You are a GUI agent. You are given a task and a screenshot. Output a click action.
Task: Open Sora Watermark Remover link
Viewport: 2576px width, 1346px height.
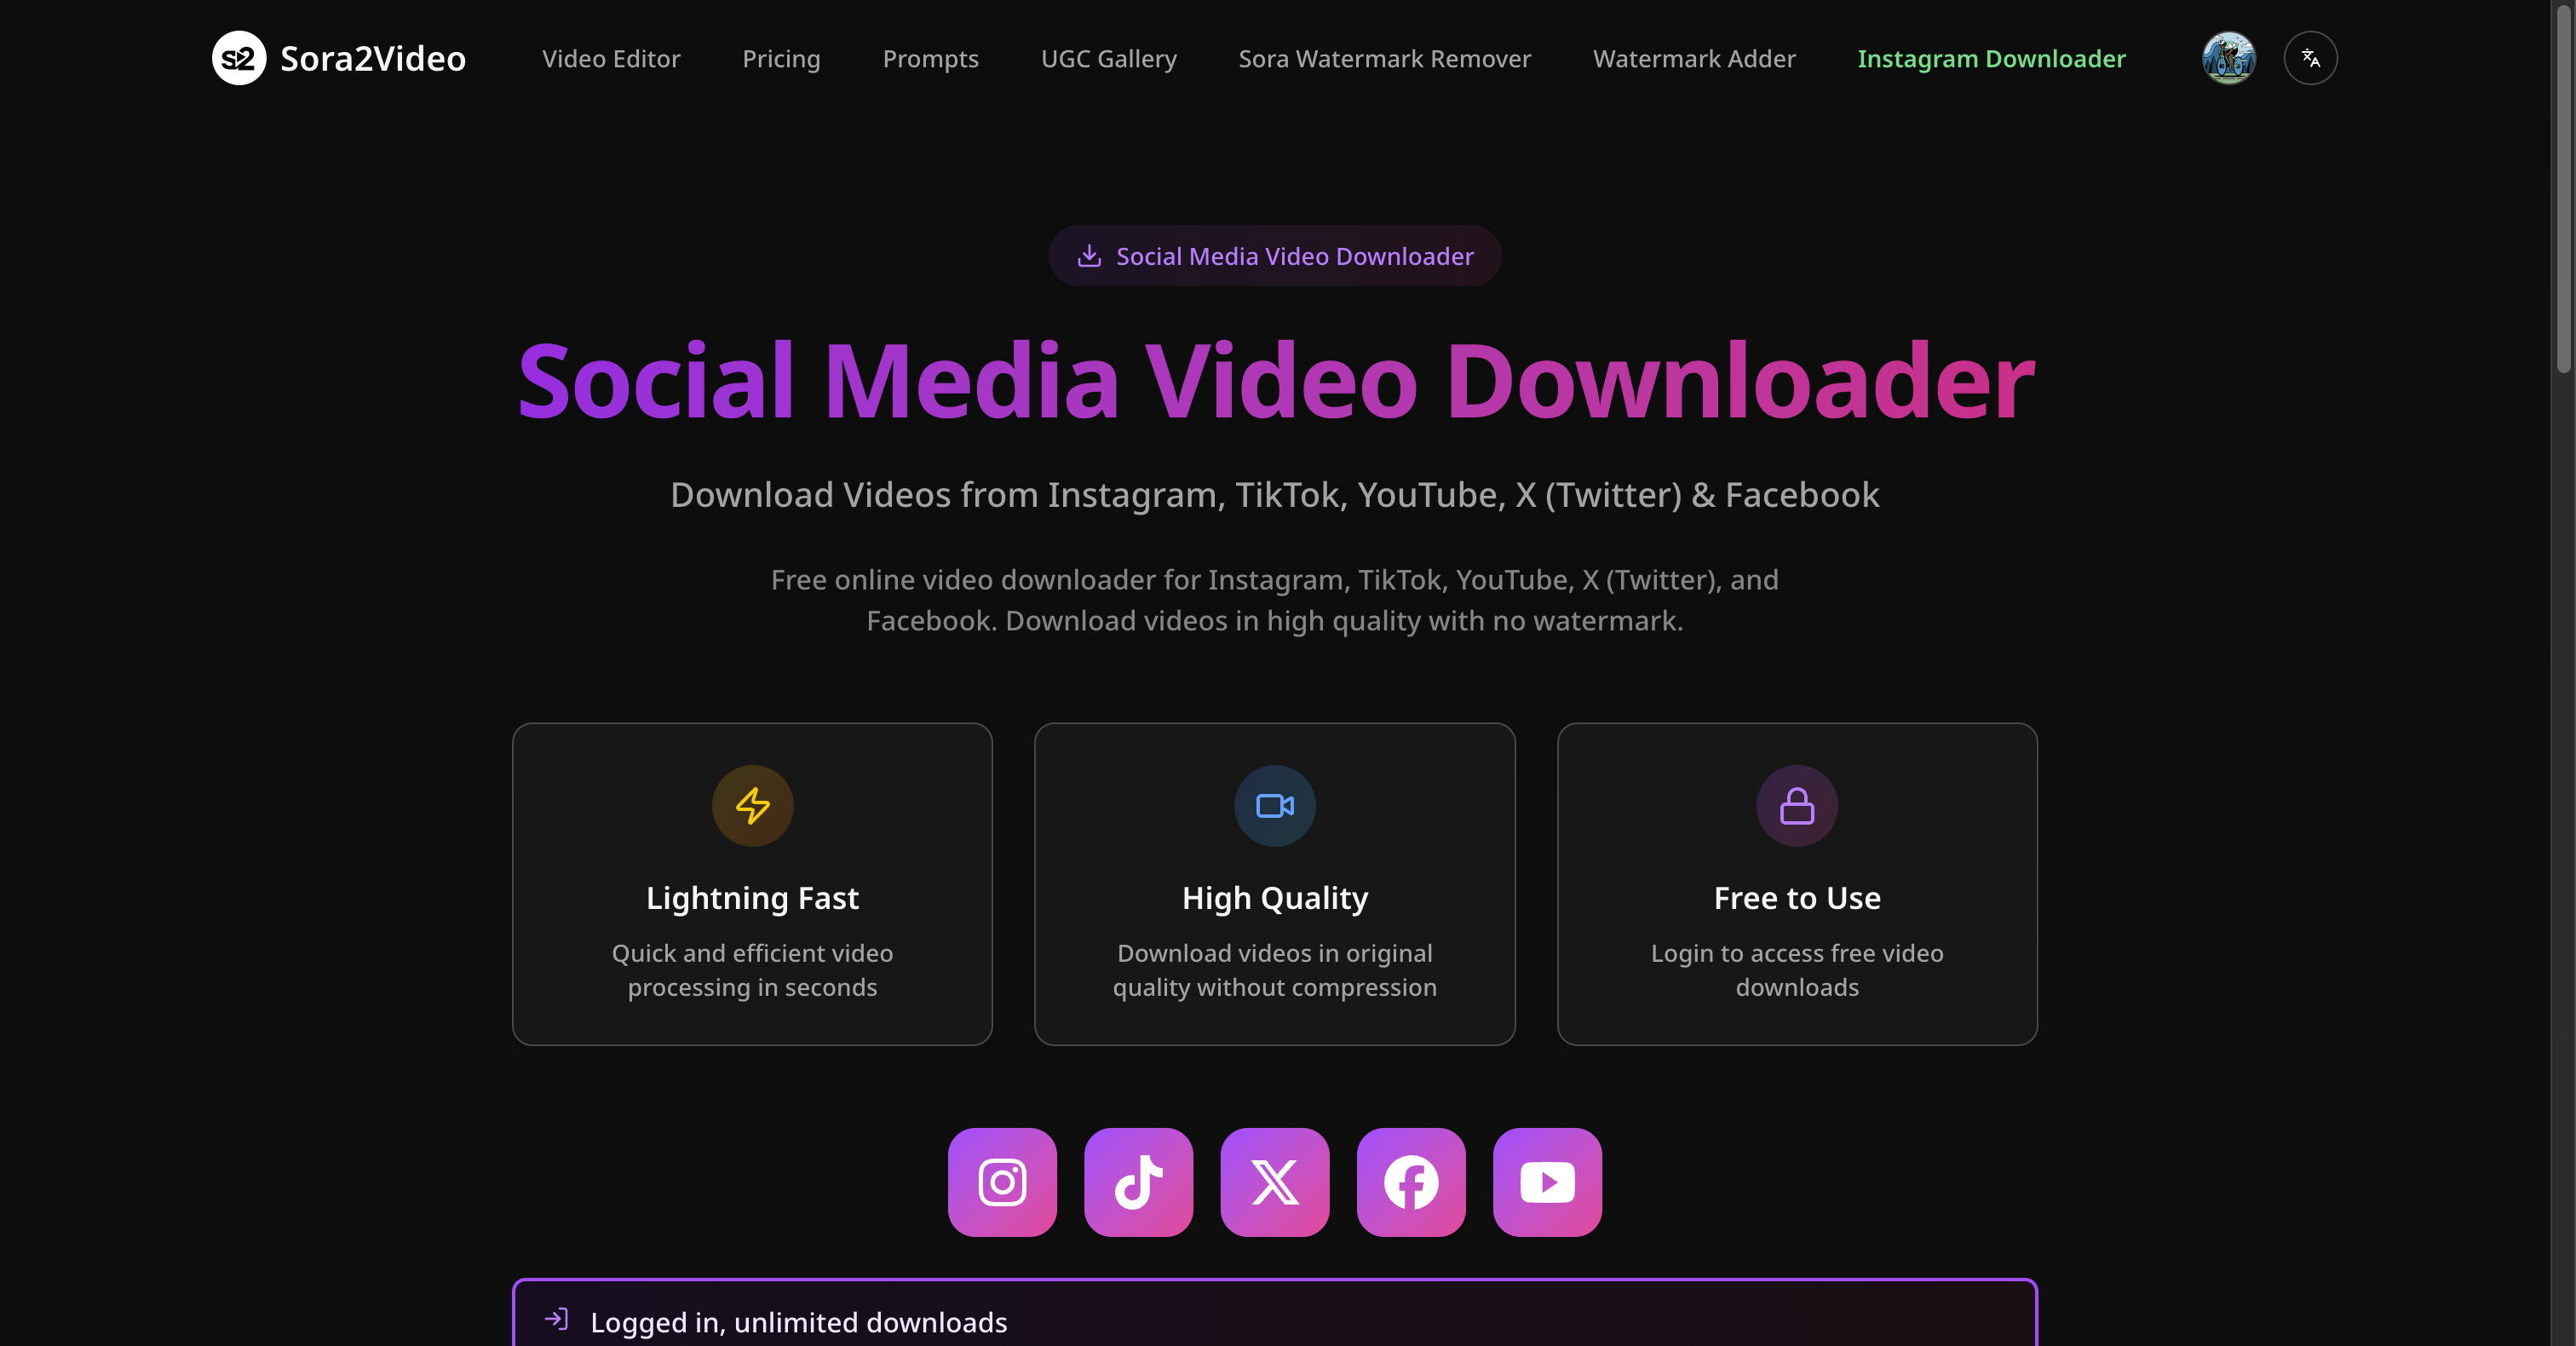tap(1384, 59)
